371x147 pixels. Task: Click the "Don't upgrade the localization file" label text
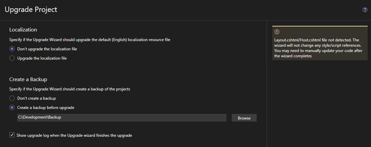click(47, 49)
